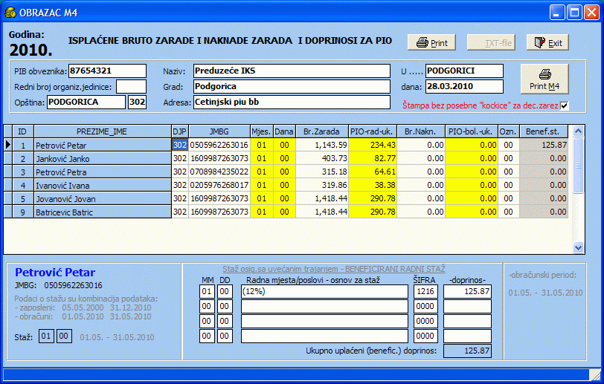Click the Ukupno uplaćeni doprinos total field
This screenshot has height=384, width=604.
pos(467,351)
